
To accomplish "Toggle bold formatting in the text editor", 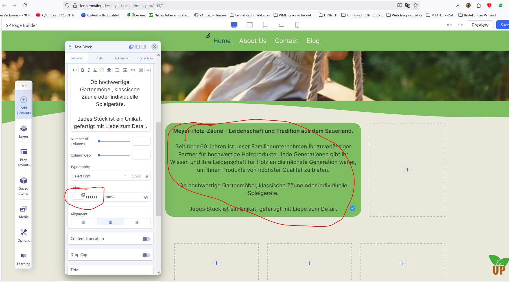I will (82, 70).
